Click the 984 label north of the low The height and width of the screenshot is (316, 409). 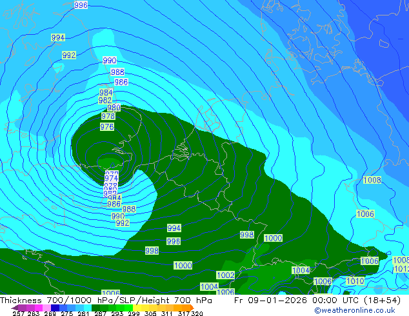pos(106,92)
